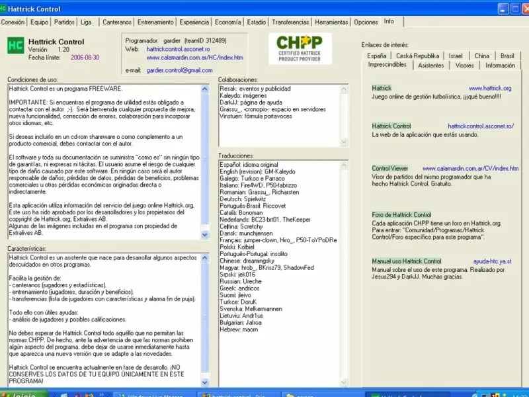Screen dimensions: 529x397
Task: Click the 'Polski: Kolbiel' row
Action: [237, 247]
